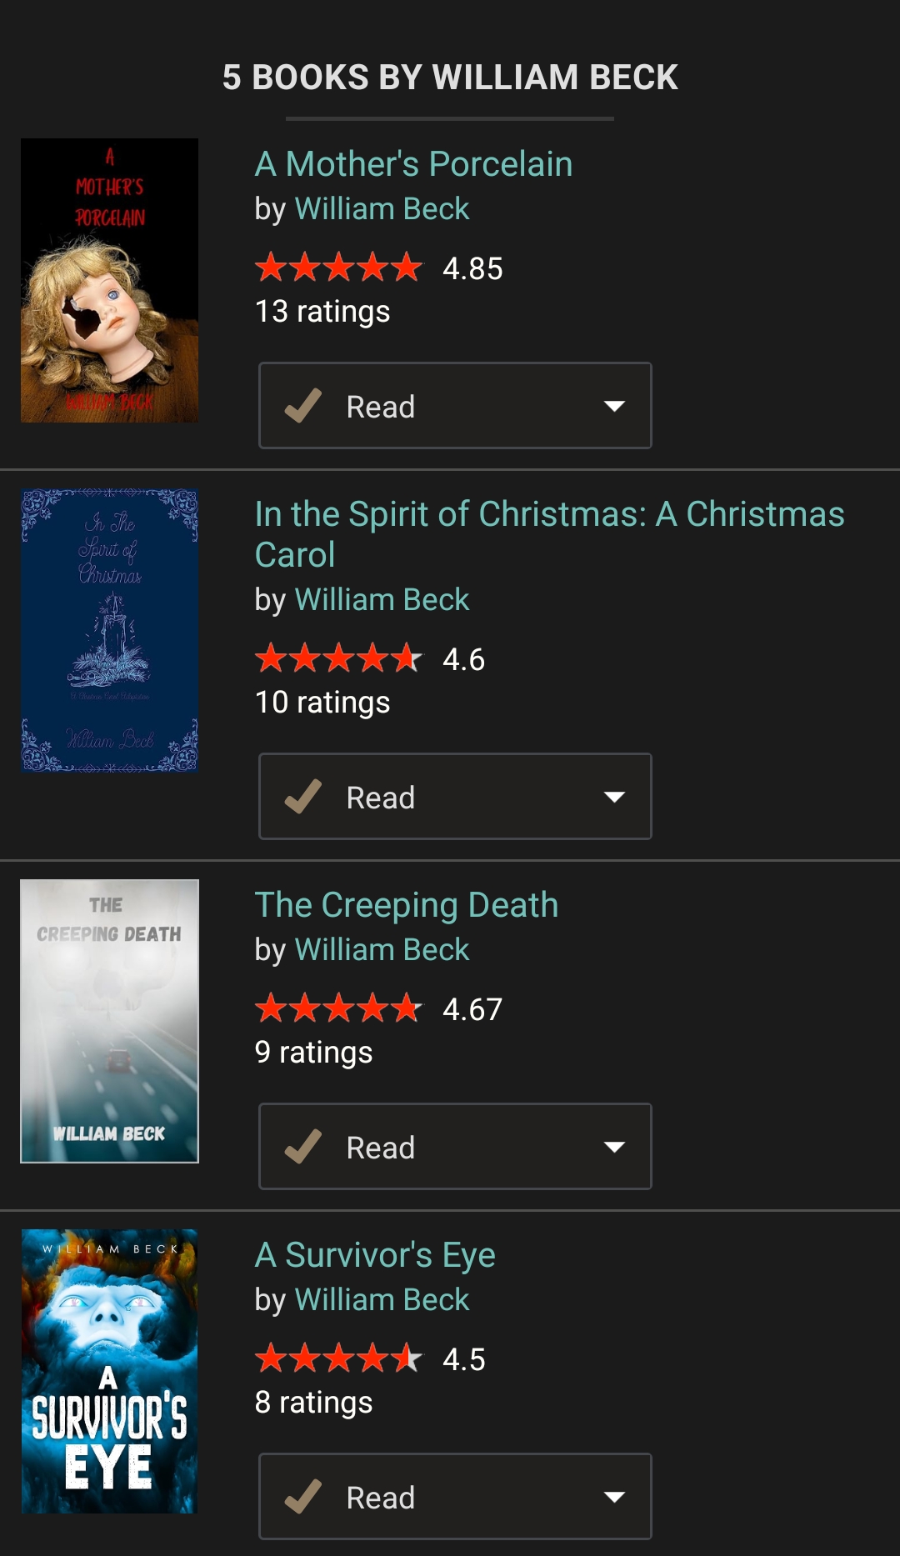Screen dimensions: 900x1556
Task: Click the checkmark icon for In the Spirit of Christmas
Action: point(303,797)
